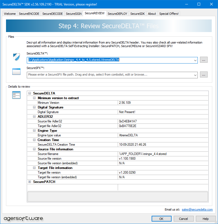Maximize the SecureDELTA SDK window
Screen dimensions: 218x224
click(x=199, y=4)
